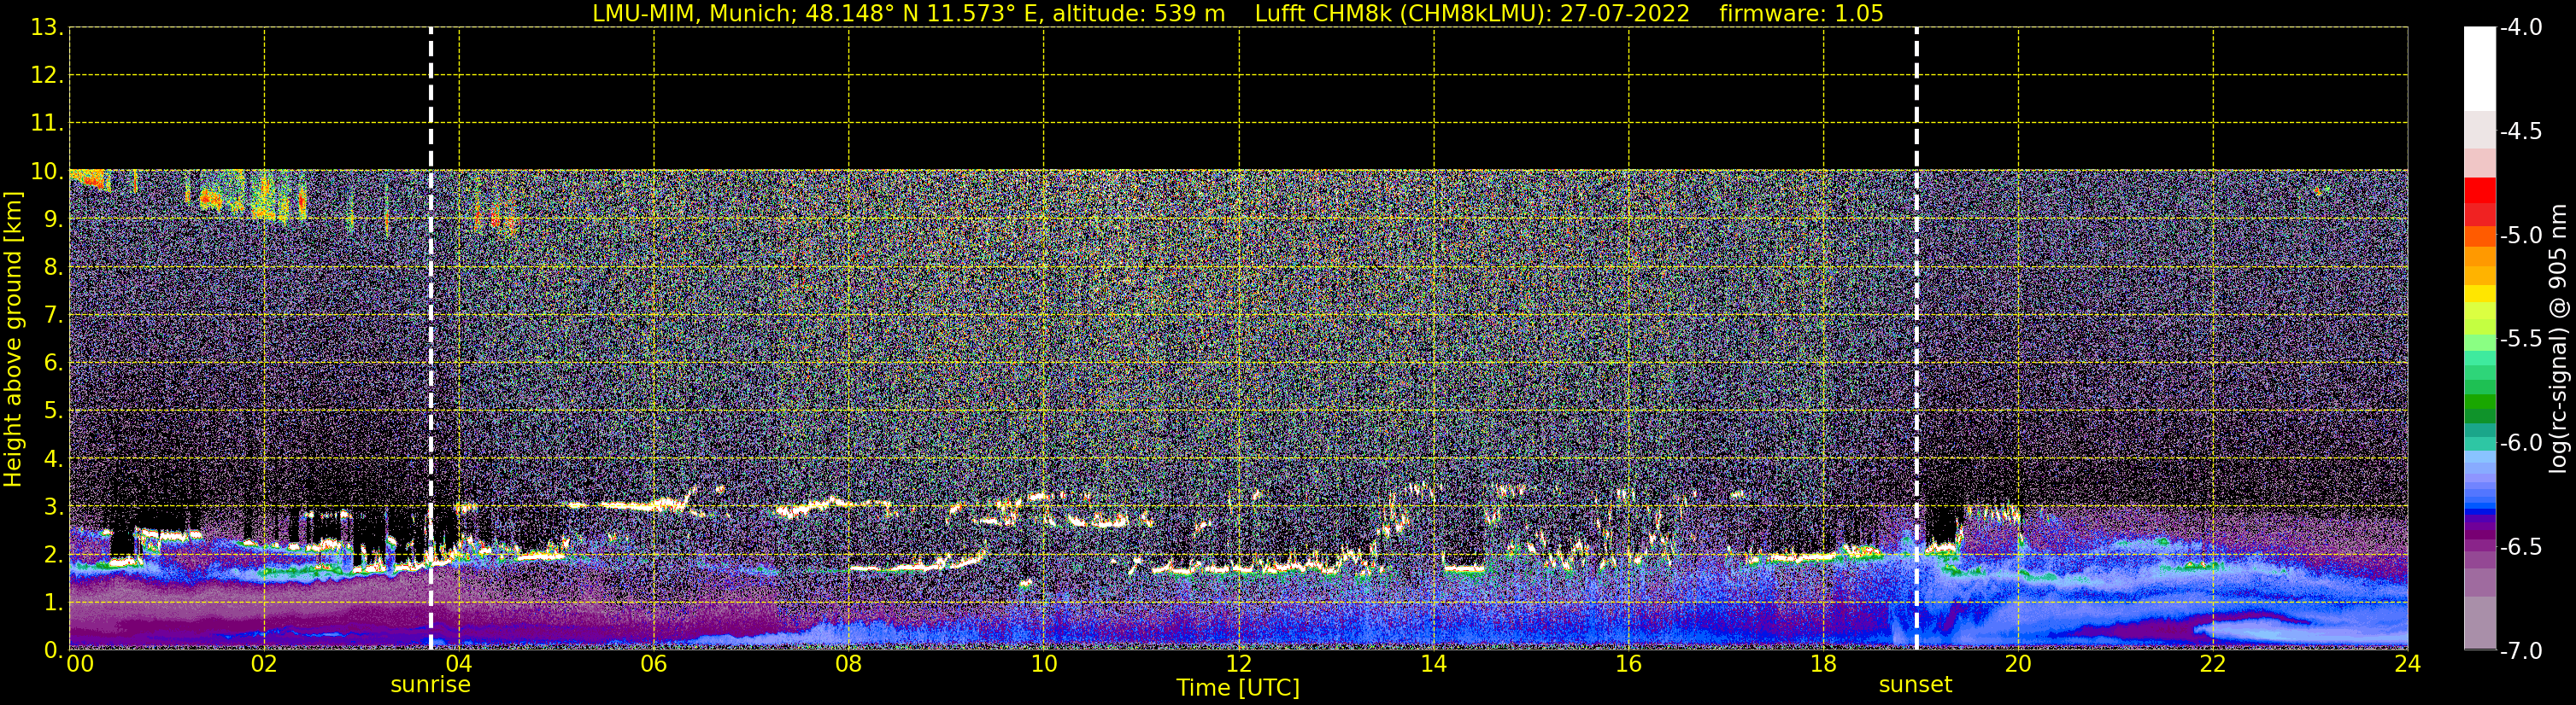Click the colorbar tick label -4.0
This screenshot has width=2576, height=705.
click(2520, 28)
